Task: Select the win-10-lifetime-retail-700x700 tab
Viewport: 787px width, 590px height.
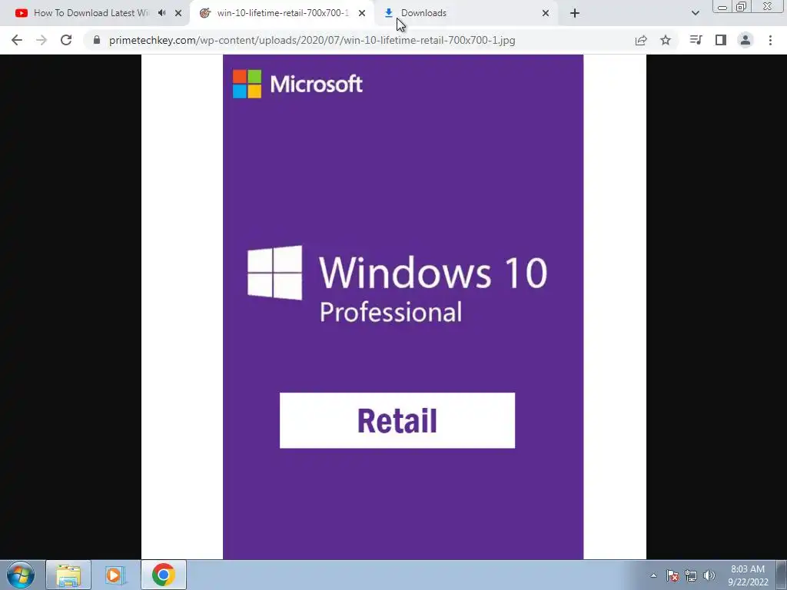Action: (x=282, y=13)
